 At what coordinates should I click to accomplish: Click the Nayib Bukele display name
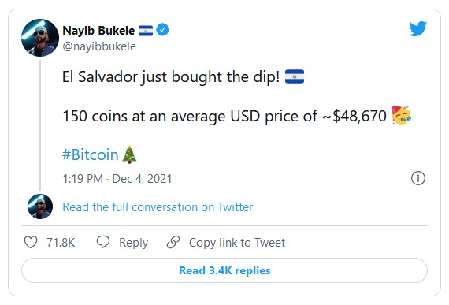(98, 31)
